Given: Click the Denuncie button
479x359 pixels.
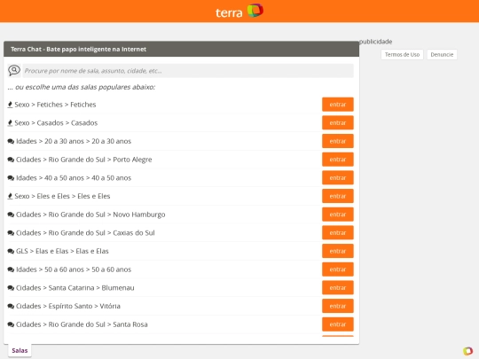Looking at the screenshot, I should click(x=442, y=55).
